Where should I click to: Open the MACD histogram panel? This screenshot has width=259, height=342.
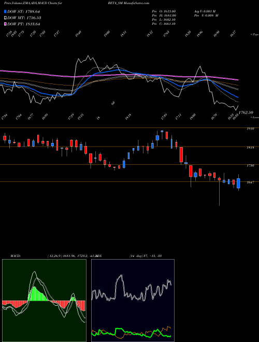tap(44, 301)
